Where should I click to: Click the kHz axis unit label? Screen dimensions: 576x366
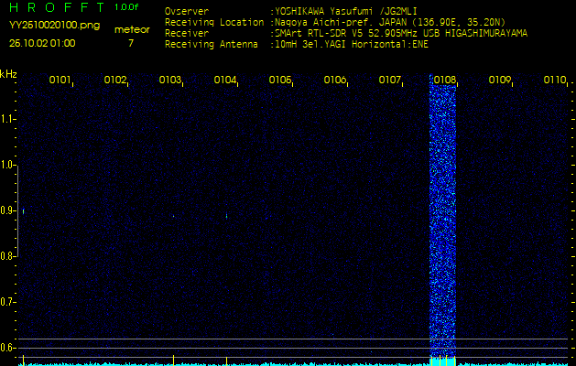[9, 74]
